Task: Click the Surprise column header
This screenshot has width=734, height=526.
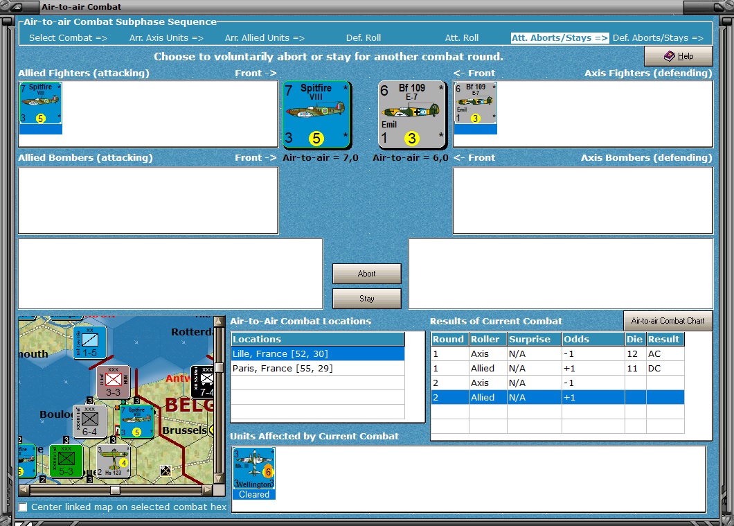Action: coord(535,339)
